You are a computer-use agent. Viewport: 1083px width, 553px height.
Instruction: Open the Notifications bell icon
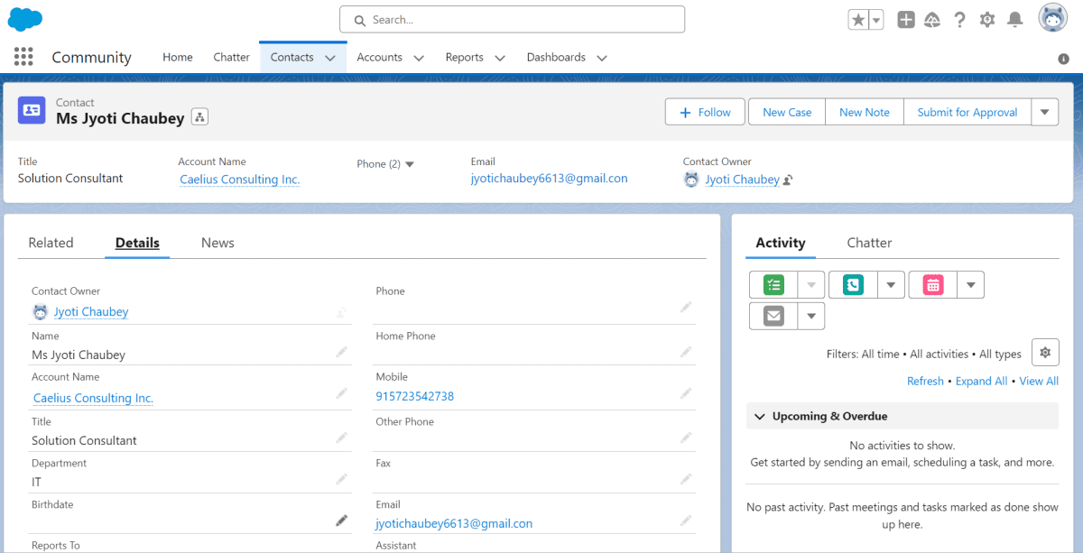pyautogui.click(x=1015, y=20)
